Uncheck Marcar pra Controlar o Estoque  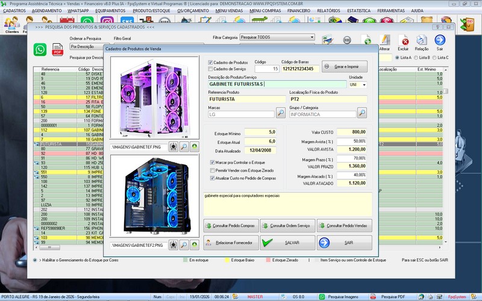point(211,163)
